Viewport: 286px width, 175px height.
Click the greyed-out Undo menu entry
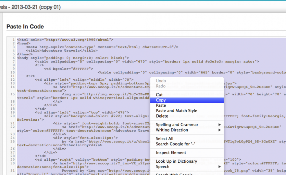pos(161,81)
